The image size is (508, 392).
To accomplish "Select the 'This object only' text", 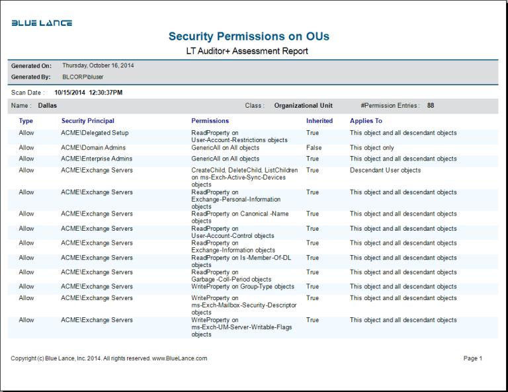I will tap(372, 148).
